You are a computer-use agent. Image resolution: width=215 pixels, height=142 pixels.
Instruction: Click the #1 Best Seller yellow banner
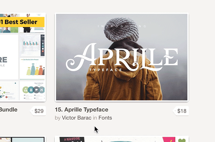pos(22,22)
